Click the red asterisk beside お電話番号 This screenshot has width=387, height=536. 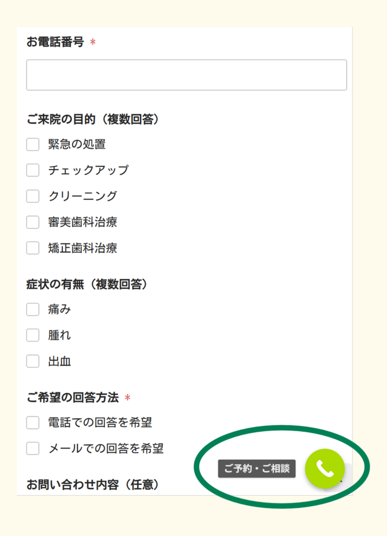click(x=93, y=43)
